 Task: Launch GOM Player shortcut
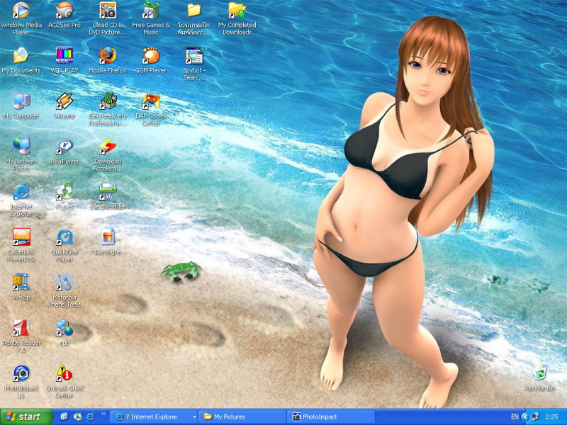click(x=151, y=56)
